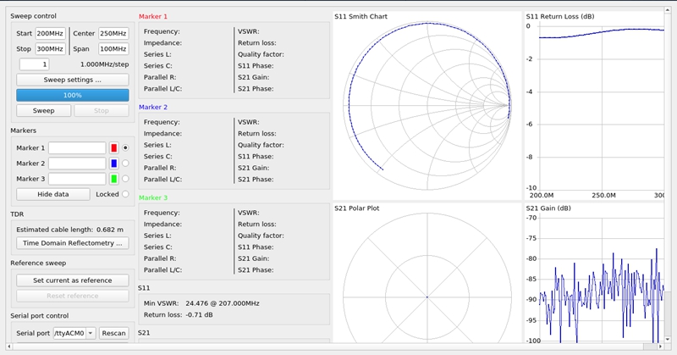Select the Marker 1 radio button

tap(125, 147)
